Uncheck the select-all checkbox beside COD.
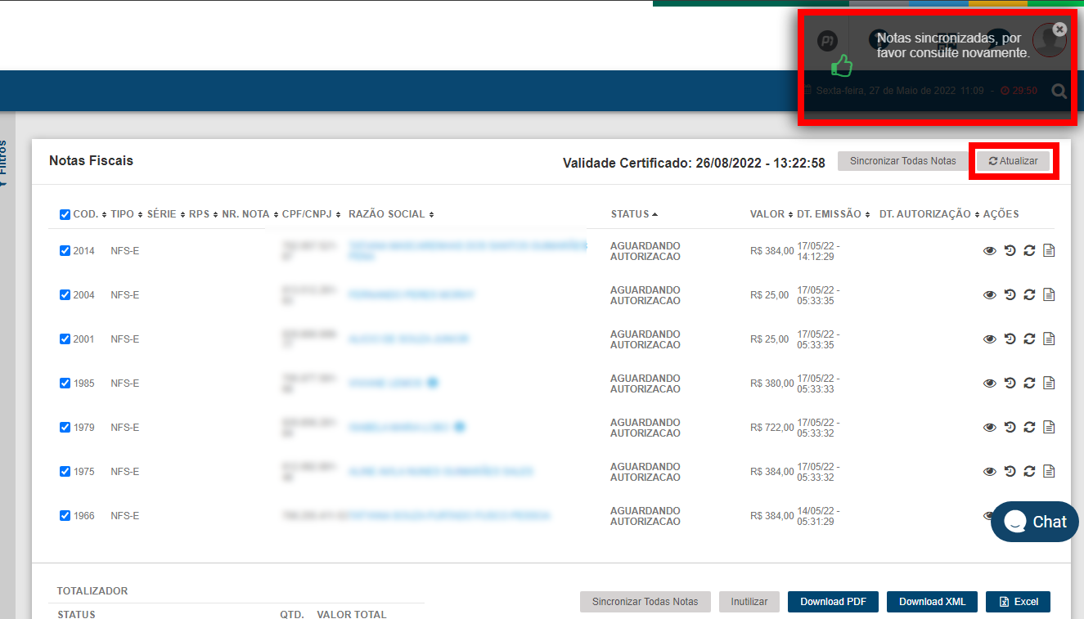Screen dimensions: 1084x619 (x=65, y=215)
